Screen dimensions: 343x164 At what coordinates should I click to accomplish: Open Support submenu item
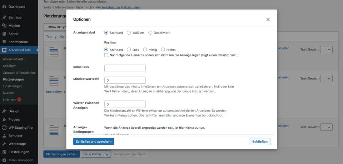[x=9, y=93]
